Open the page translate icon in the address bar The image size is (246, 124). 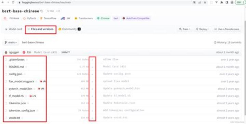click(x=194, y=2)
